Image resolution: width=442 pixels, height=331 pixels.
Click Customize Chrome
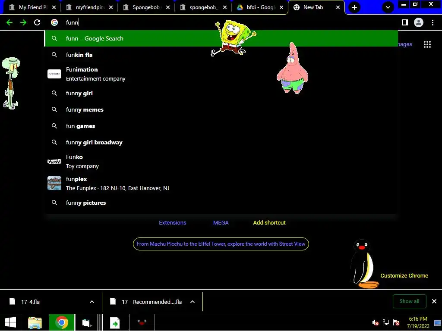point(404,276)
